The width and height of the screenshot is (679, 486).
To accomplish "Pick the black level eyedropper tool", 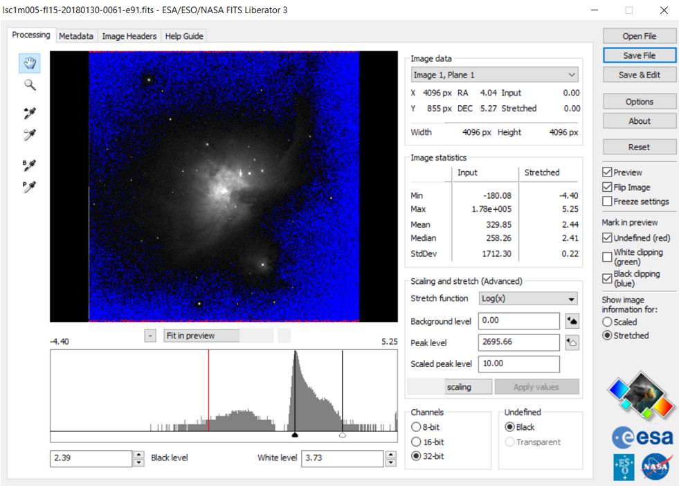I will tap(29, 114).
